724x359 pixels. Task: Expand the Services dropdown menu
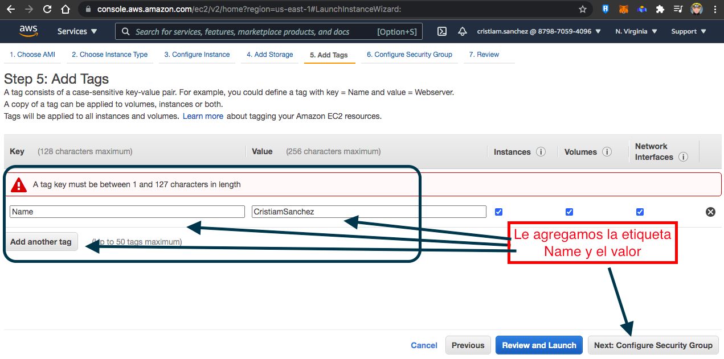pos(77,31)
